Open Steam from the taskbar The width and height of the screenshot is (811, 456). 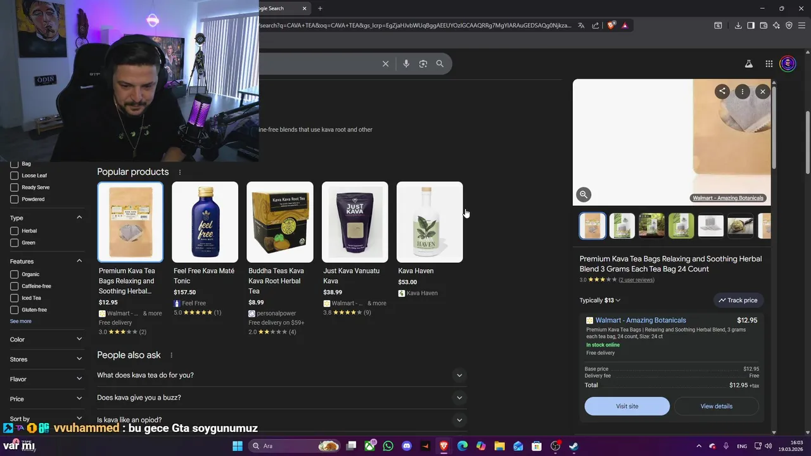[x=573, y=446]
